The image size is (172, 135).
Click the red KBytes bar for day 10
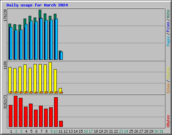[56, 112]
